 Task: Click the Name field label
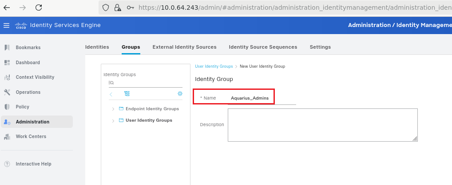pyautogui.click(x=208, y=98)
